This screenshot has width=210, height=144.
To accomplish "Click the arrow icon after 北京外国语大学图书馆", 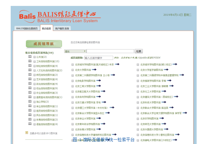I will click(166, 129).
